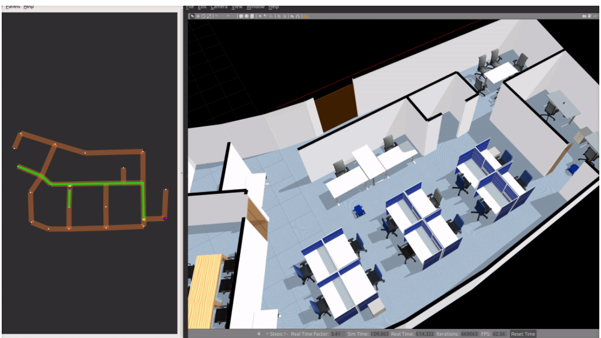Viewport: 601px width, 338px height.
Task: Click the log data recording icon
Action: [590, 16]
